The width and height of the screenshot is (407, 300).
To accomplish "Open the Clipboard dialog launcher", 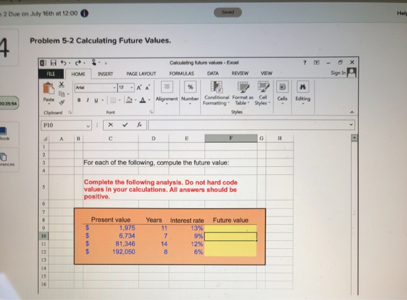I will click(70, 113).
